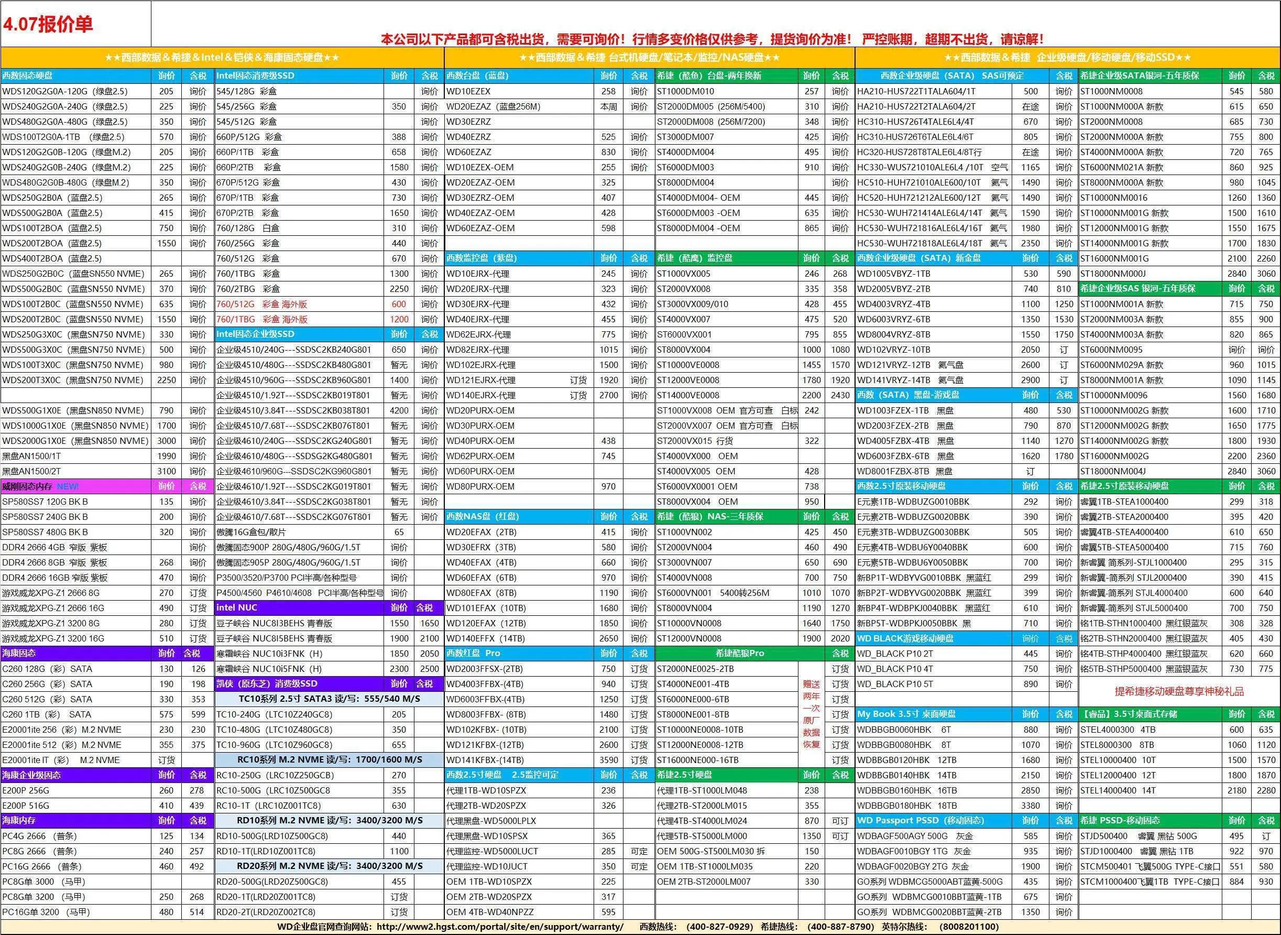Viewport: 1281px width, 935px height.
Task: Select the ST1000DM010 product cell
Action: point(727,91)
